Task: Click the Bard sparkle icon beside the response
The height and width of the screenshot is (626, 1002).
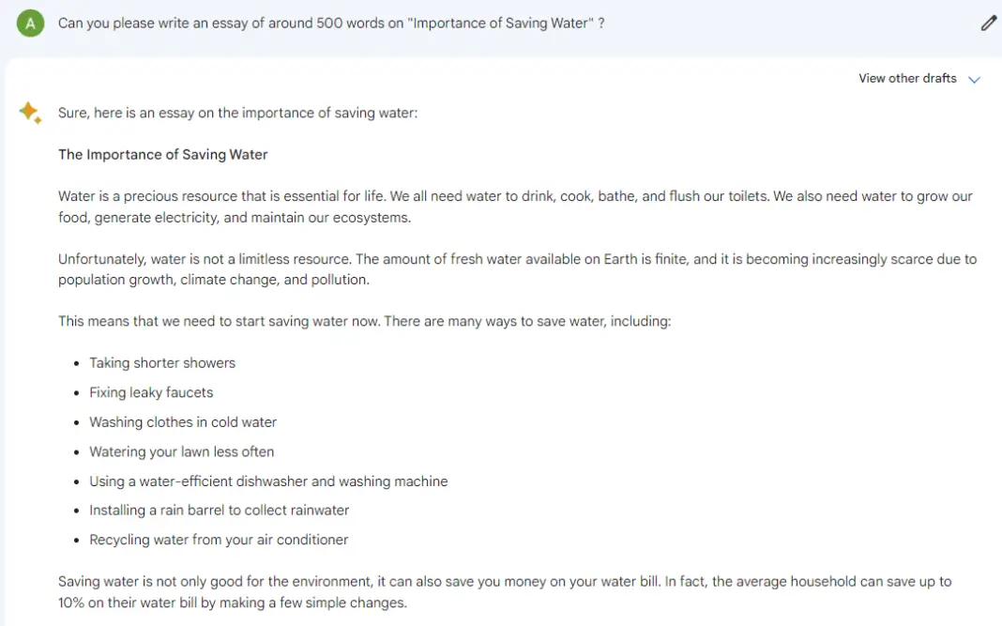Action: [31, 112]
